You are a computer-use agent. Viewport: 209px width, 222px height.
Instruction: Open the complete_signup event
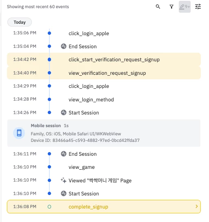[104, 206]
